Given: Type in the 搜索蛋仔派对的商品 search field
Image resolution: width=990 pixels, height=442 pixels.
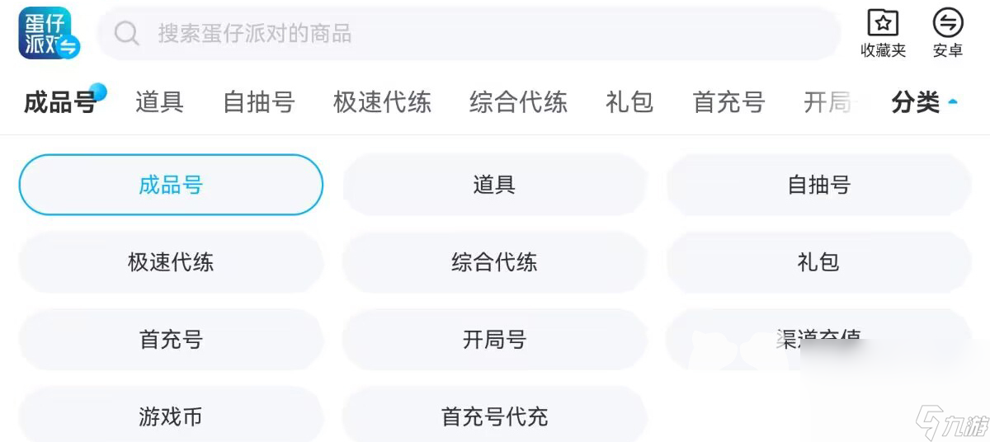Looking at the screenshot, I should coord(478,33).
